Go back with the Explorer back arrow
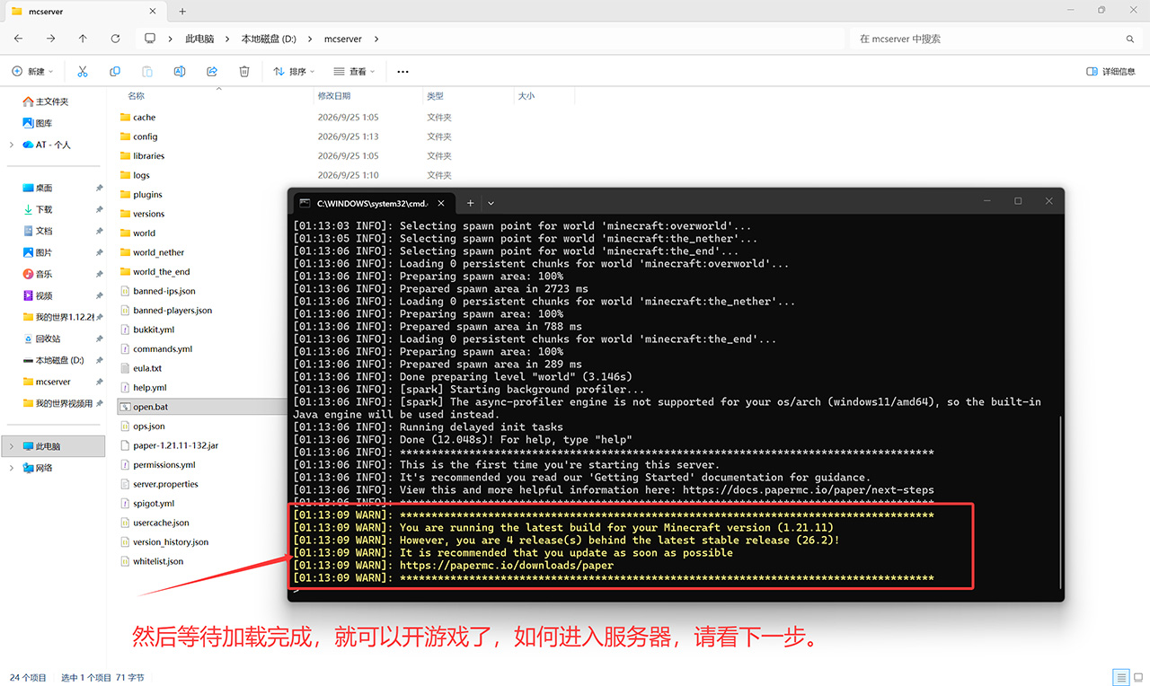The height and width of the screenshot is (686, 1150). [18, 39]
